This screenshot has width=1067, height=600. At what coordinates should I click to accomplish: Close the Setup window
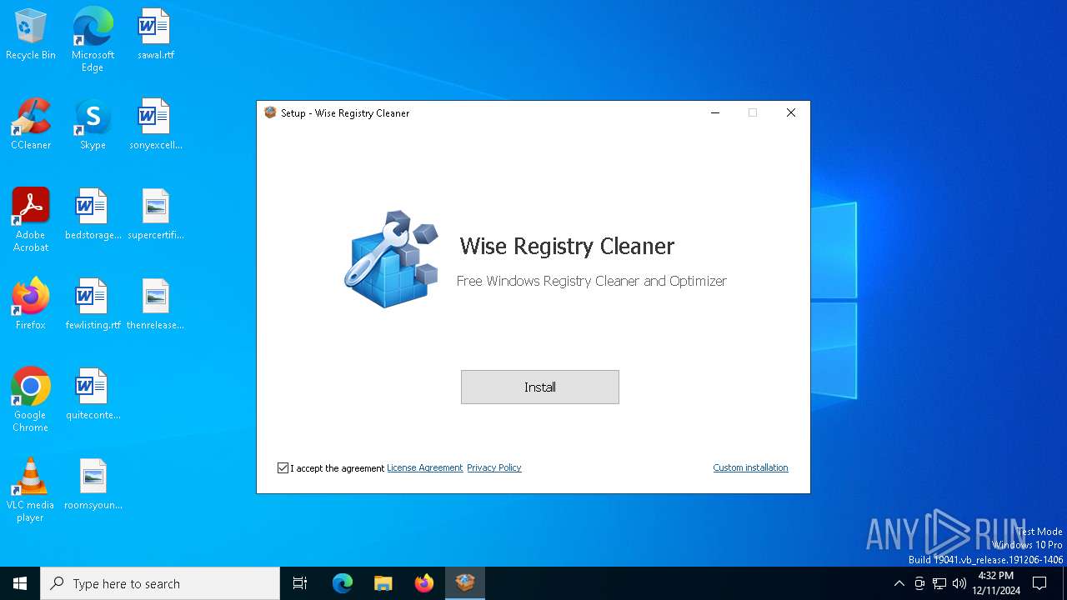(x=790, y=112)
